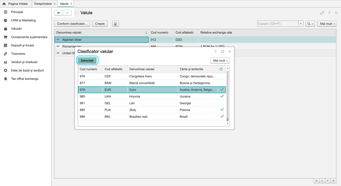Click the Vânzări shopping bag icon
This screenshot has height=186, width=341.
6,29
